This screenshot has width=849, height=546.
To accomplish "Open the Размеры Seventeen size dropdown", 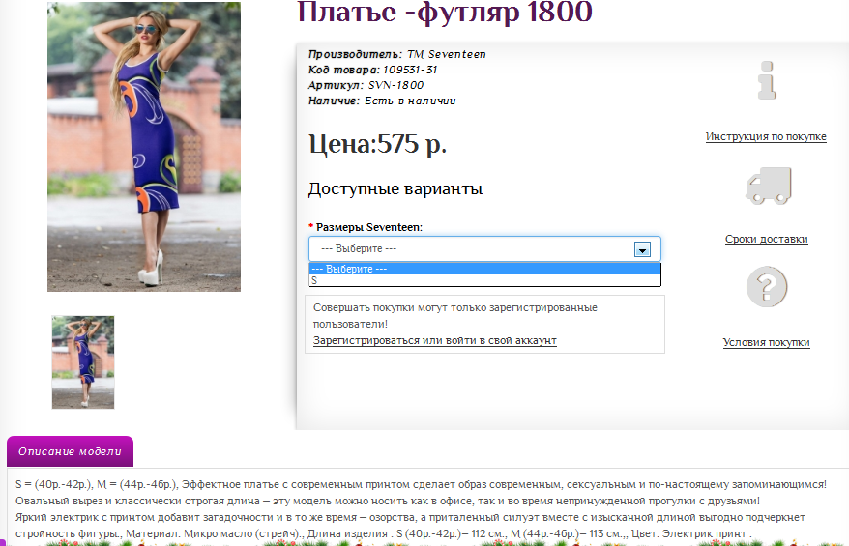I will pyautogui.click(x=484, y=249).
